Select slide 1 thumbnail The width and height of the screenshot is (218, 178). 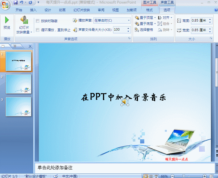coord(19,61)
